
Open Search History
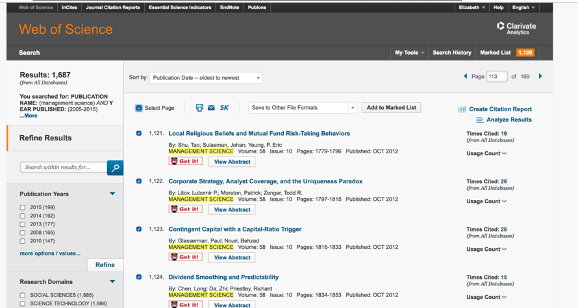coord(452,53)
